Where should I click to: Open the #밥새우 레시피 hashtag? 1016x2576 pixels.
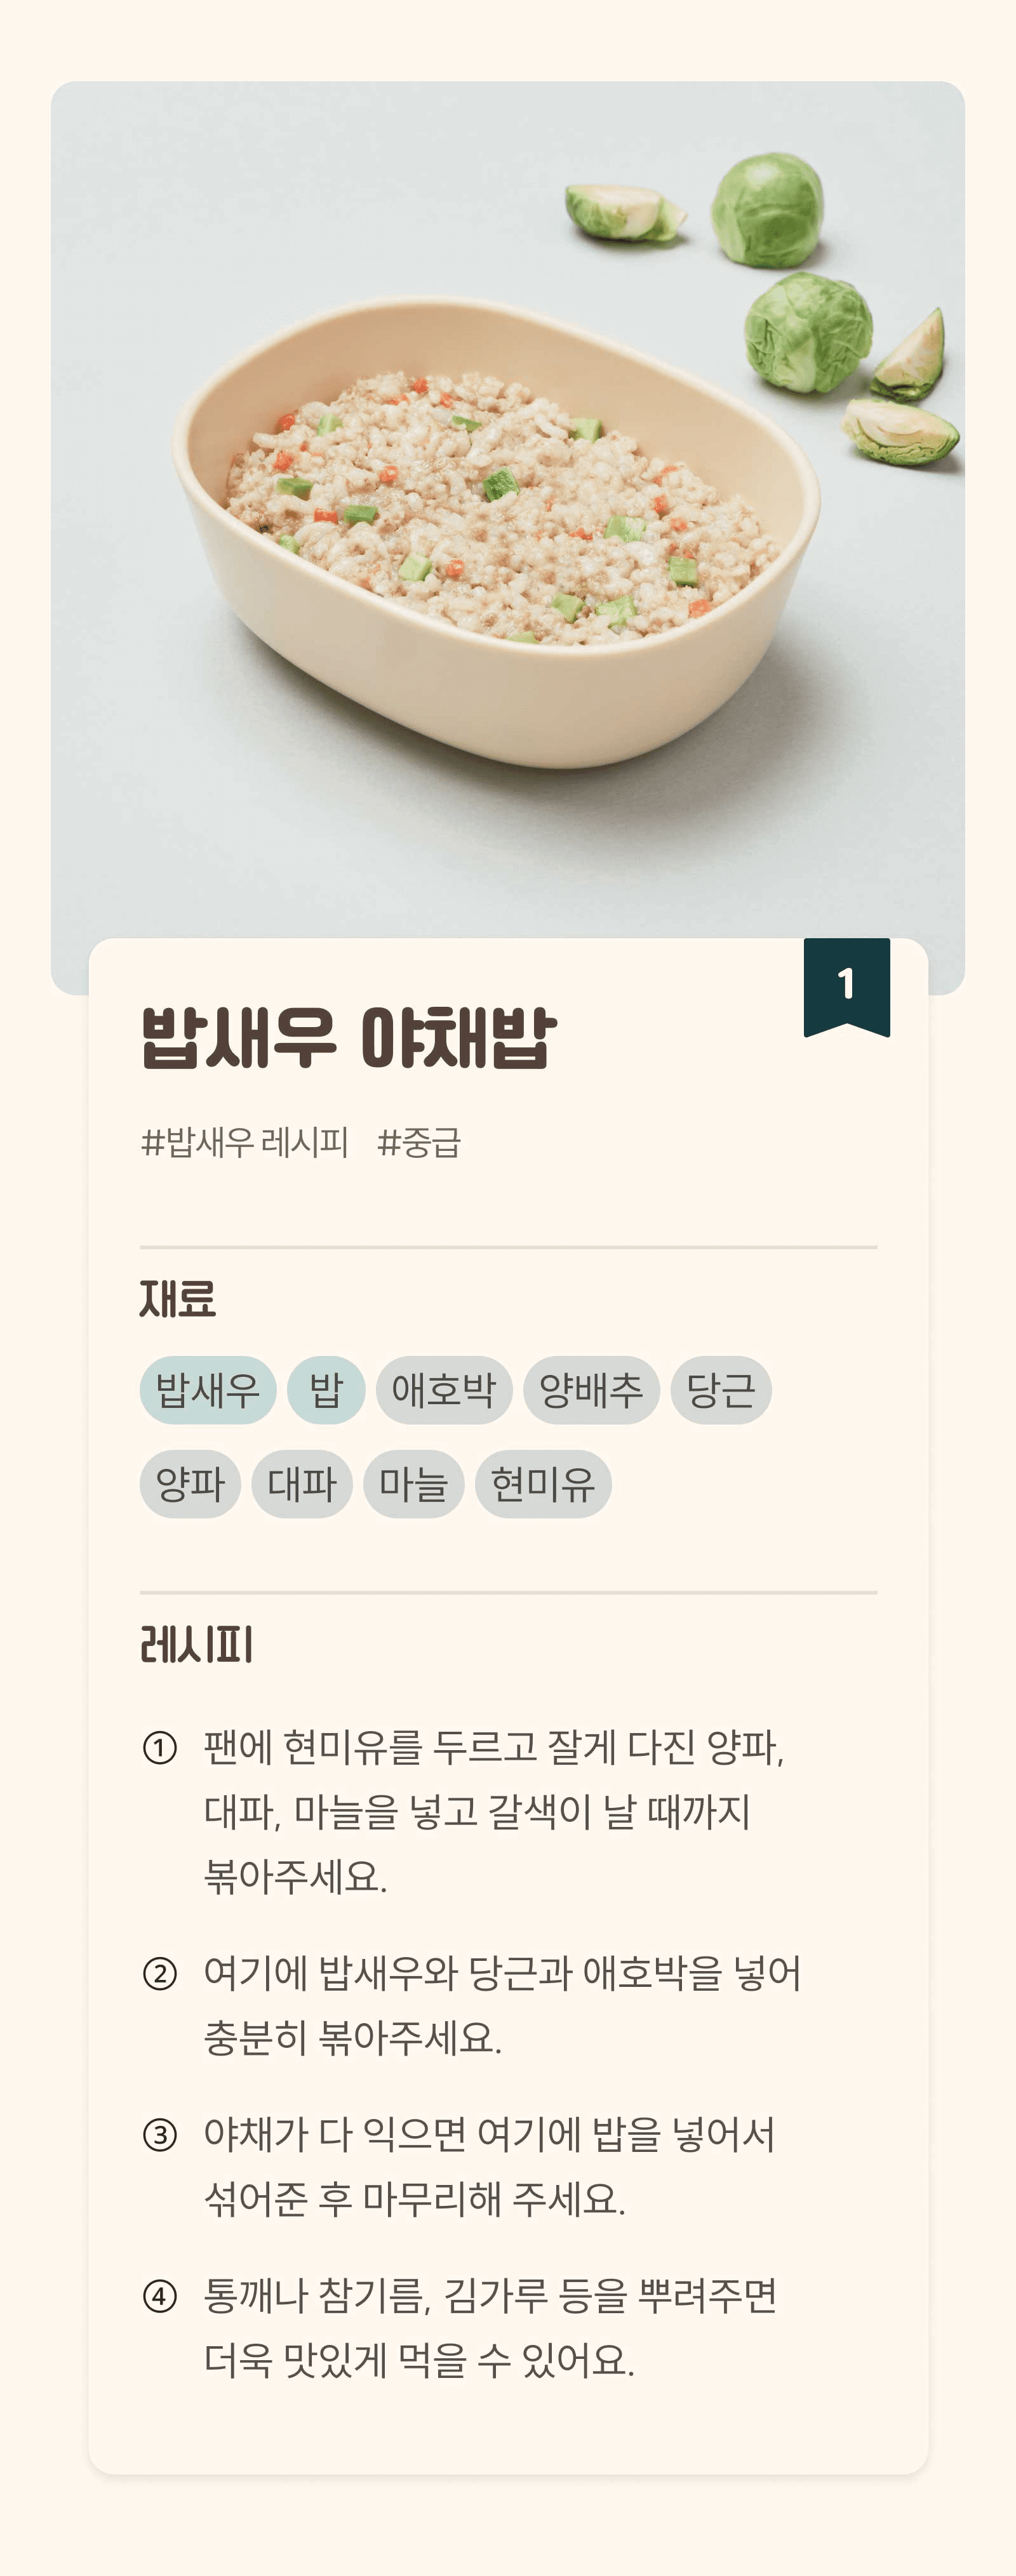(x=245, y=1142)
